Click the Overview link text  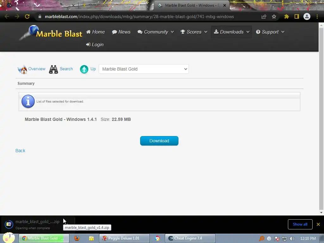pos(37,69)
